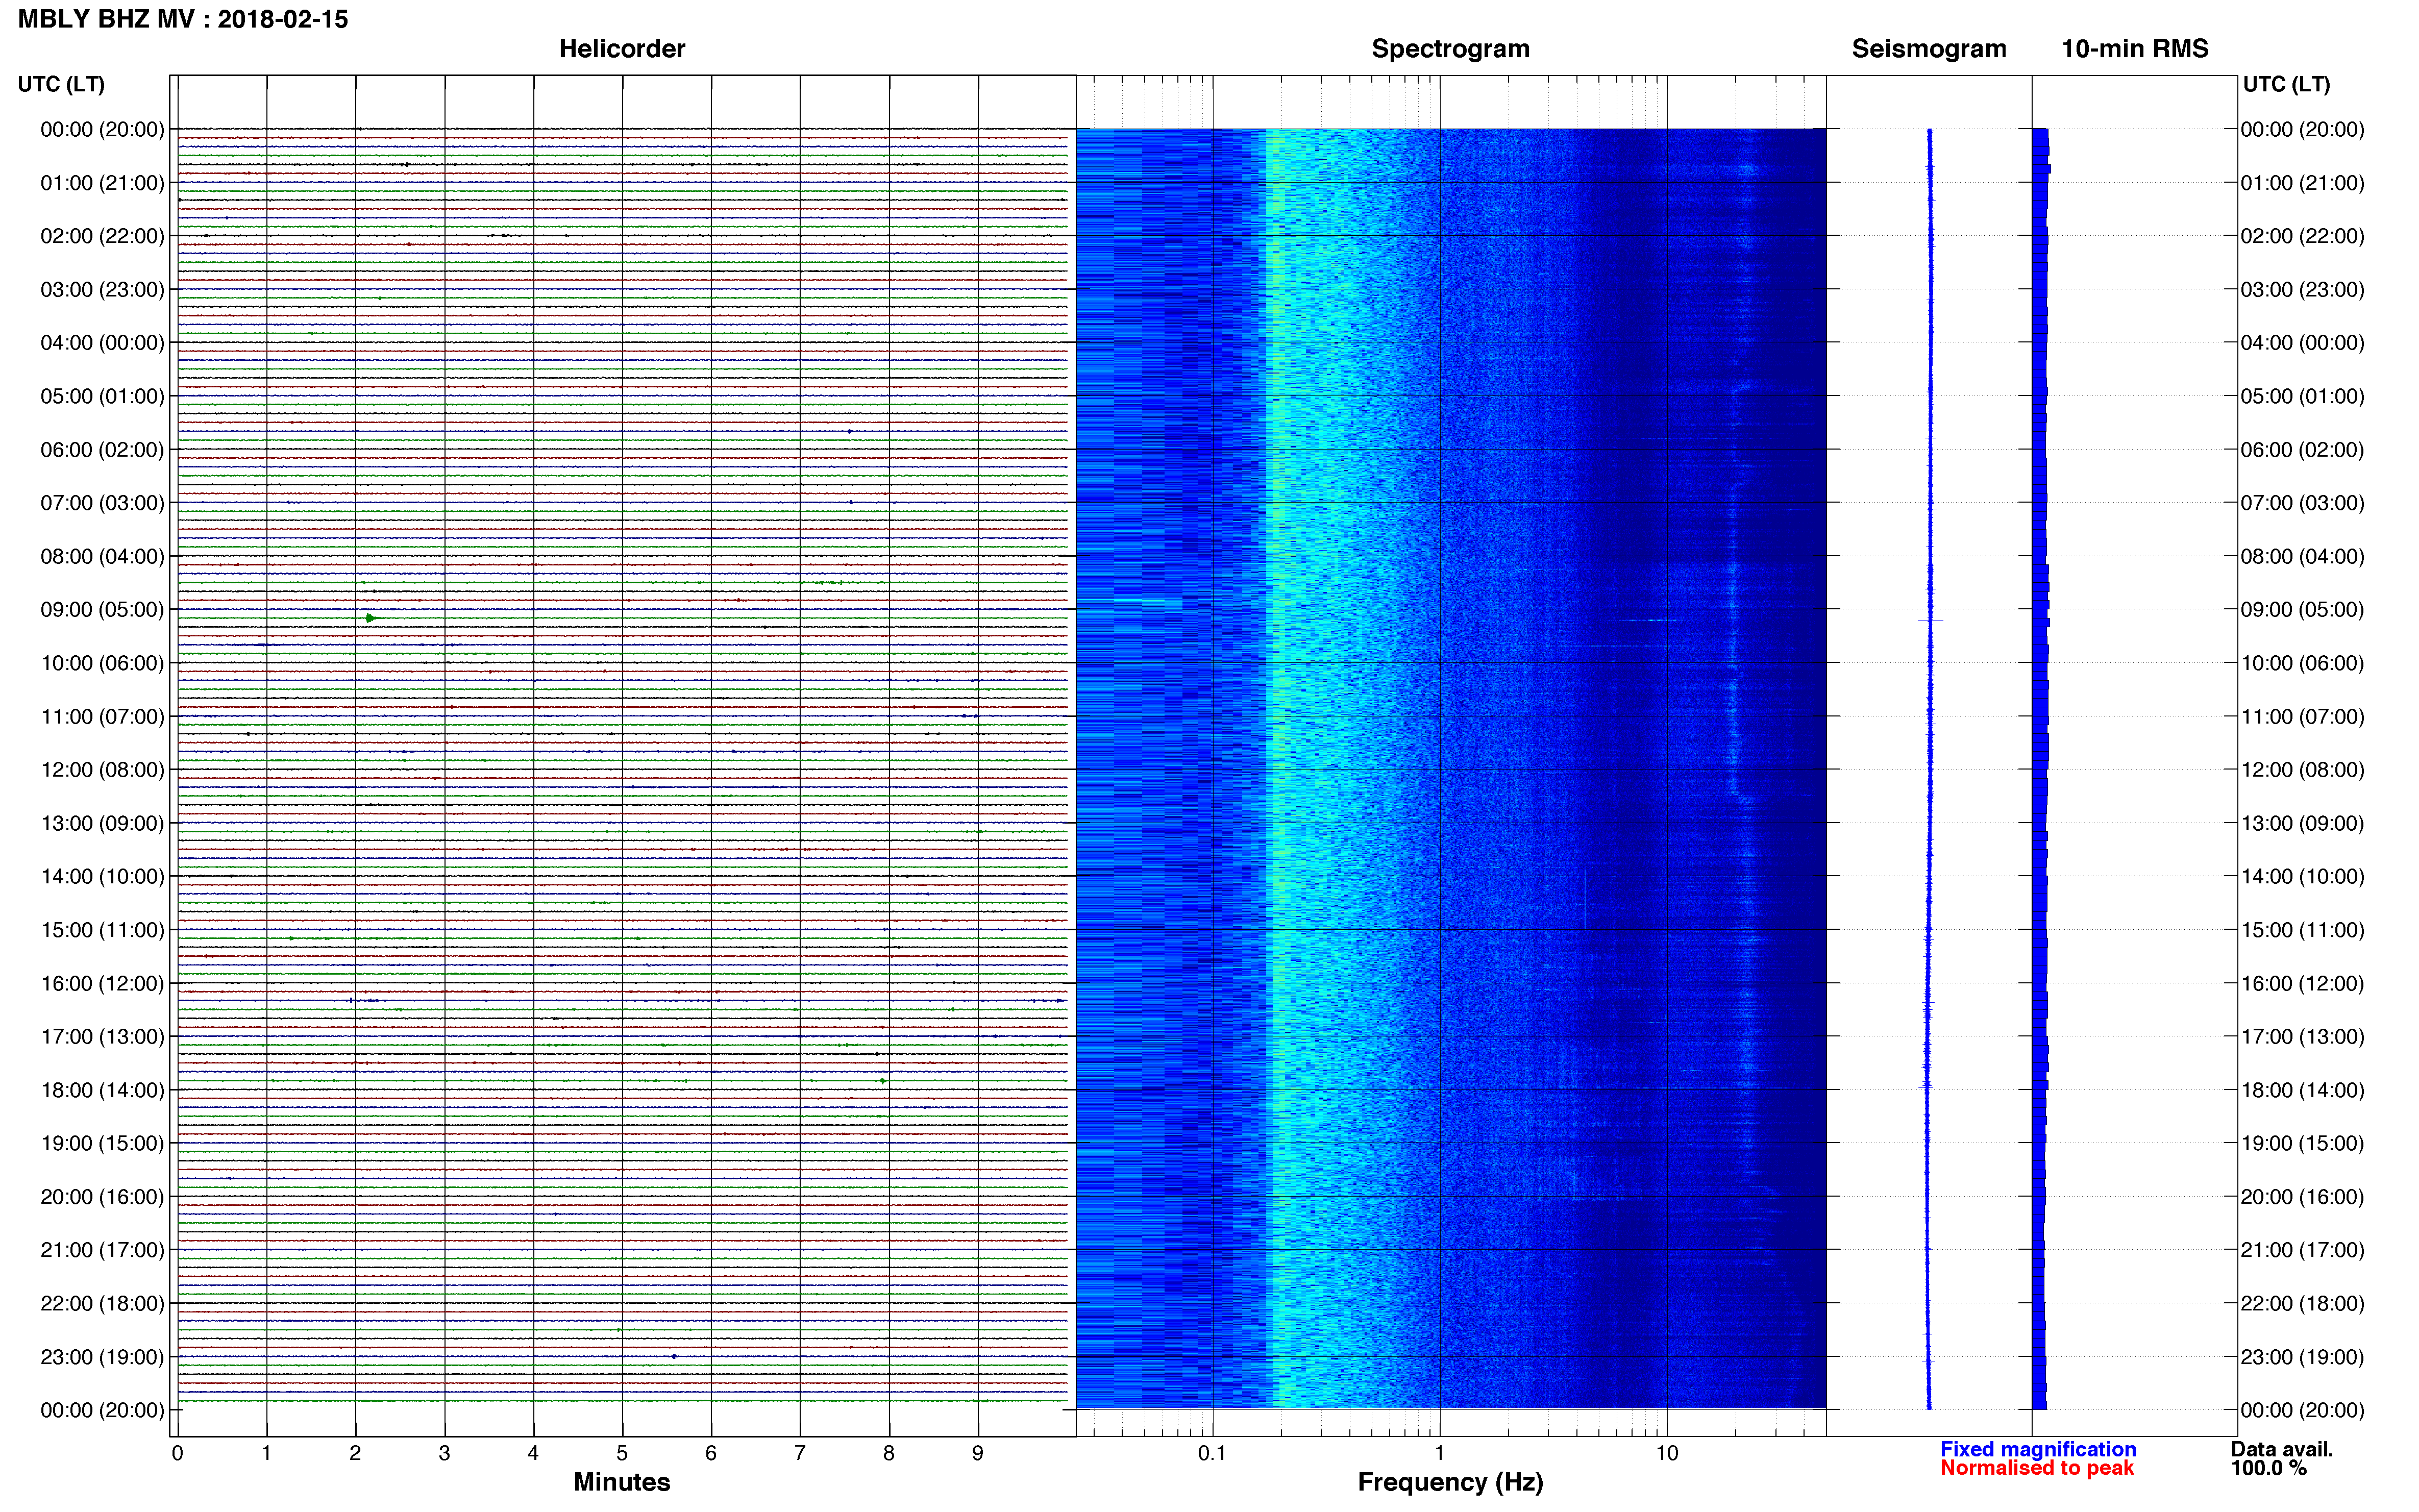Click the '5' minutes tick label
This screenshot has width=2419, height=1512.
(x=622, y=1453)
